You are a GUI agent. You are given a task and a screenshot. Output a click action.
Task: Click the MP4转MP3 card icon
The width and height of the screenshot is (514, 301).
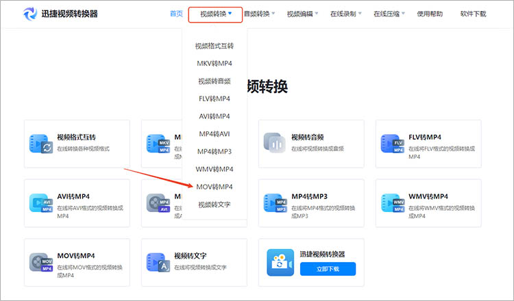point(275,203)
